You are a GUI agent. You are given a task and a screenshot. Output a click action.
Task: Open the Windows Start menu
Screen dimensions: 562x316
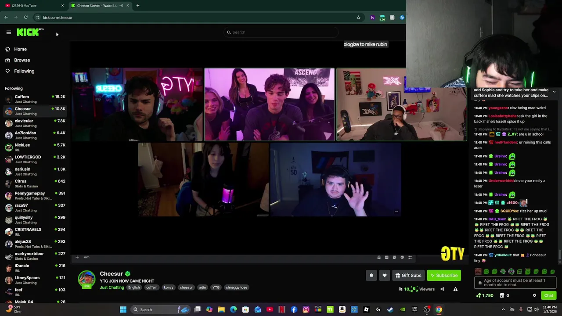pyautogui.click(x=123, y=309)
